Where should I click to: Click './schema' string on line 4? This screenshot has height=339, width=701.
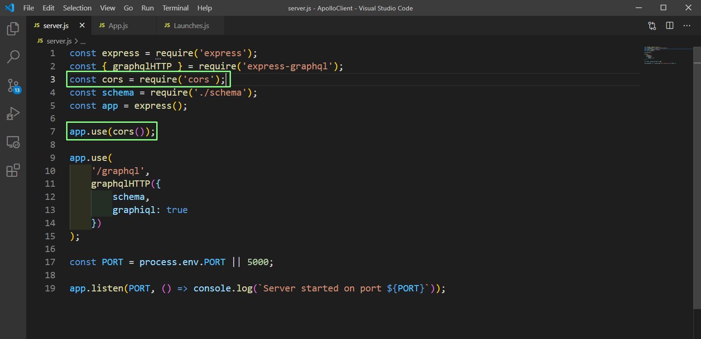(x=220, y=92)
